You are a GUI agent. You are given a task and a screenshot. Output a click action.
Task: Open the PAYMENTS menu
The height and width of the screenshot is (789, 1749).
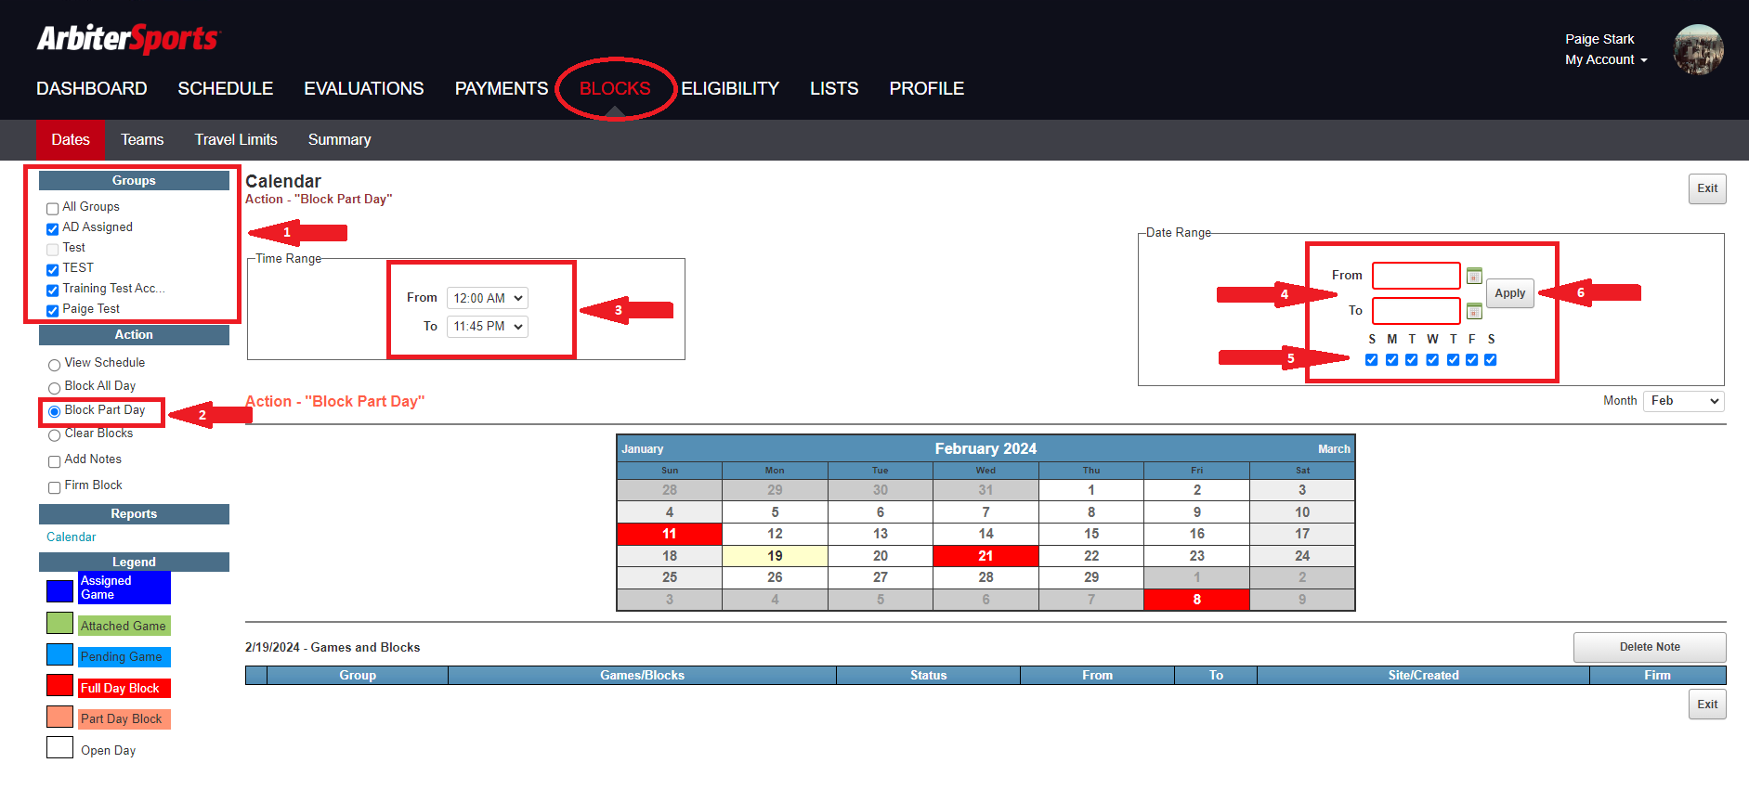pyautogui.click(x=502, y=88)
